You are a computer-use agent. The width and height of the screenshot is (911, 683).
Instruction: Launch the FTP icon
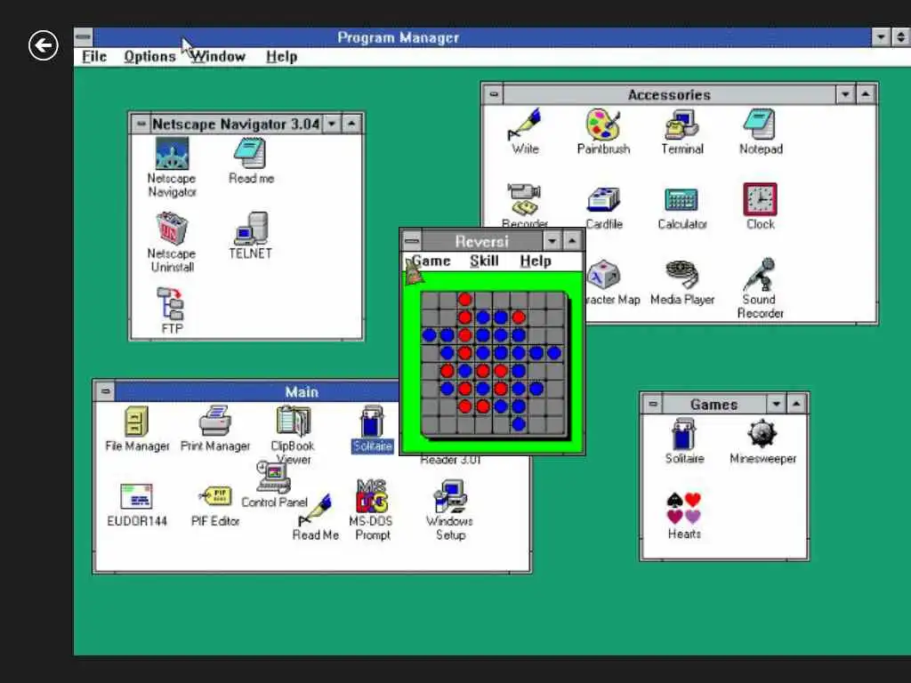(172, 304)
